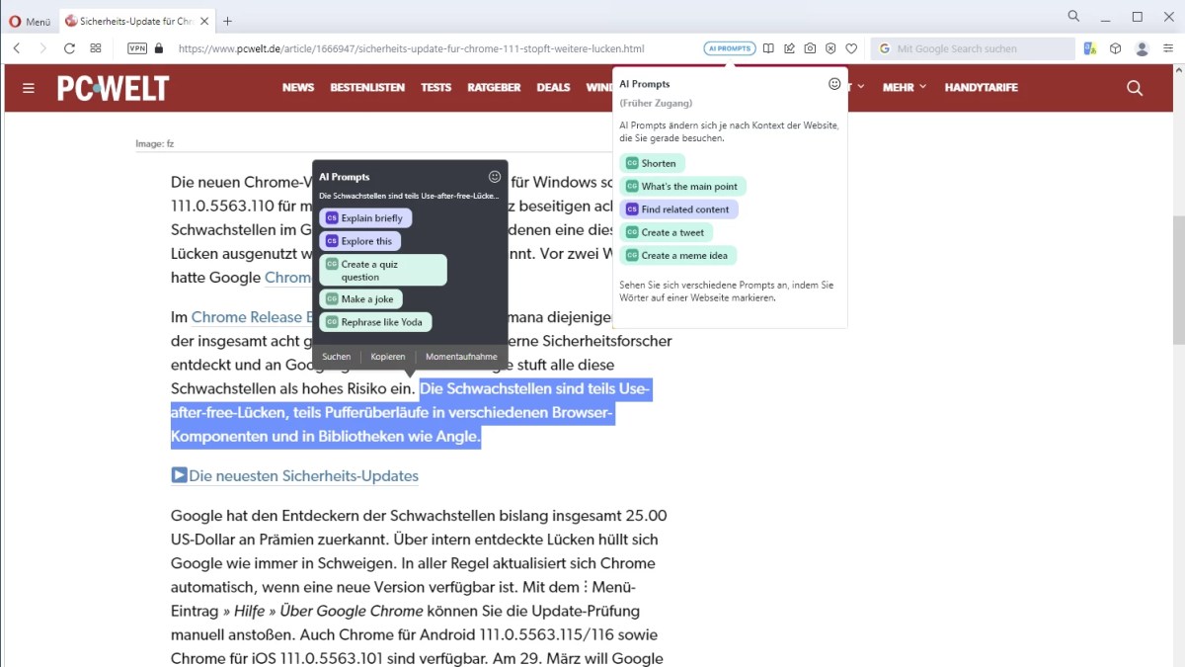Open DEALS in site navigation
Viewport: 1185px width, 667px height.
(x=553, y=87)
